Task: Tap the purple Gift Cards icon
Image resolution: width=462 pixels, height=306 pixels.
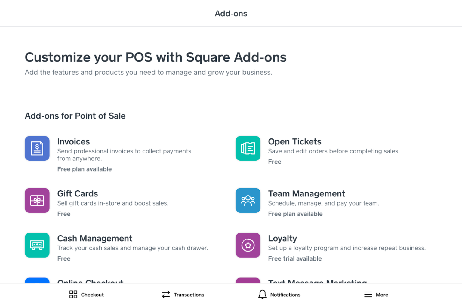Action: point(37,200)
